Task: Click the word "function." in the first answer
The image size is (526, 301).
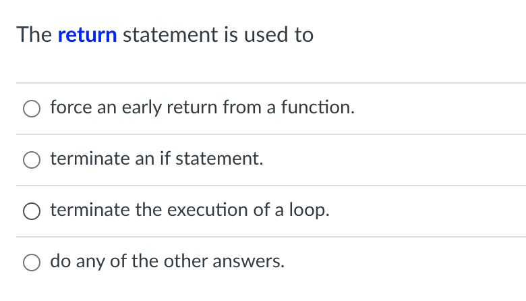Action: (318, 107)
